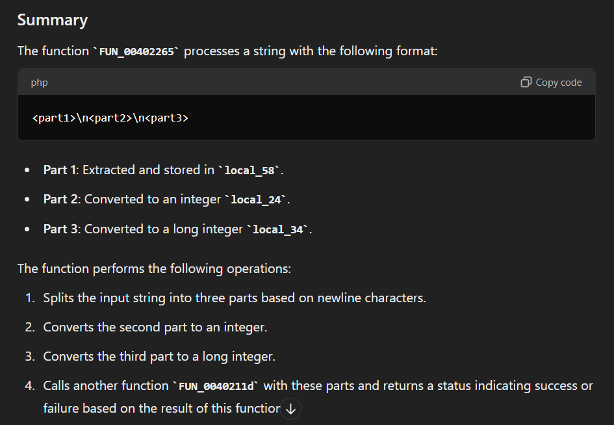The height and width of the screenshot is (425, 614).
Task: Click the local_34 inline code
Action: point(278,229)
